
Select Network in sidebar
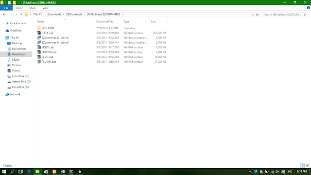click(x=15, y=94)
